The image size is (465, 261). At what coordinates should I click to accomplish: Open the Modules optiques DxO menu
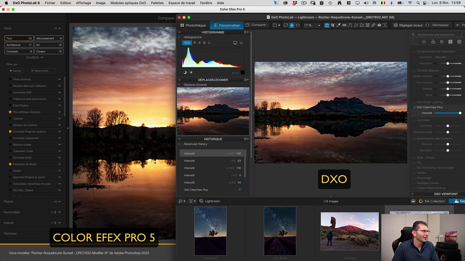128,3
